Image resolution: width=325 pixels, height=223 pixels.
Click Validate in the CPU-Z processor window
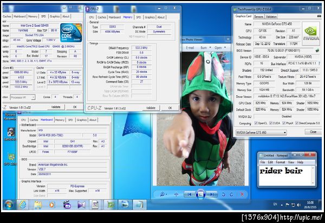(x=56, y=107)
